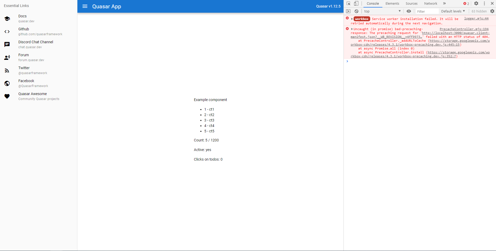The width and height of the screenshot is (496, 251).
Task: Open the Forum link in sidebar
Action: (39, 58)
